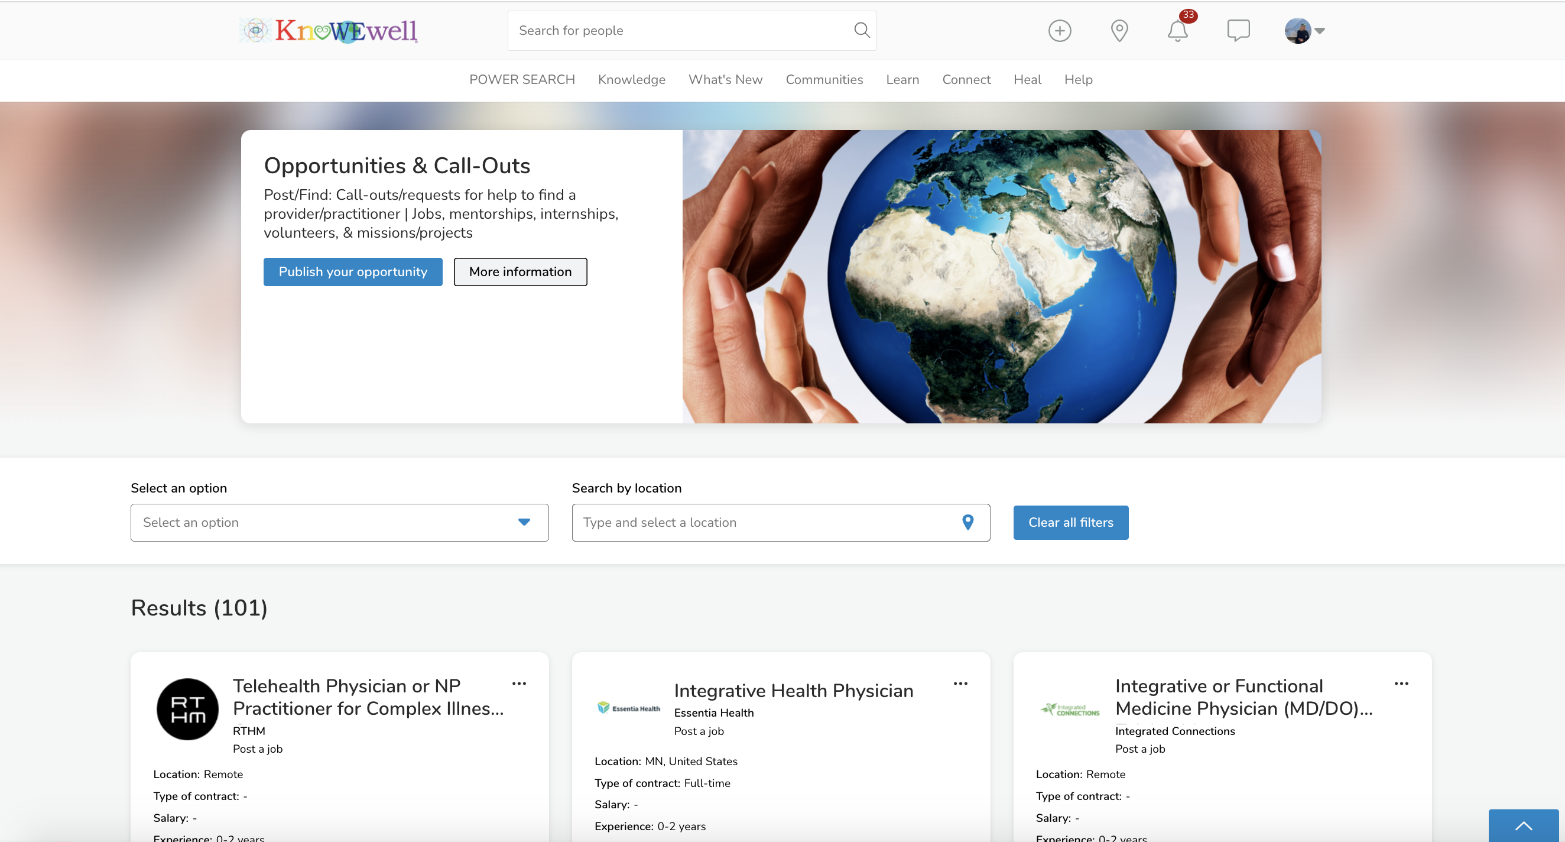The width and height of the screenshot is (1565, 842).
Task: Click the Full-time contract type value
Action: [x=707, y=783]
